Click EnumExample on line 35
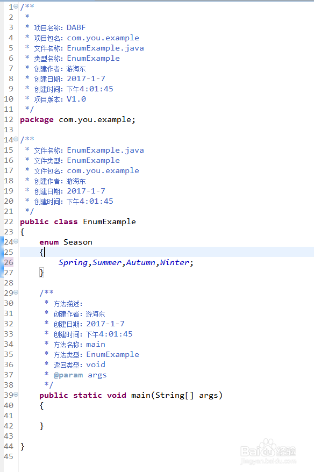This screenshot has height=472, width=314. tap(112, 355)
